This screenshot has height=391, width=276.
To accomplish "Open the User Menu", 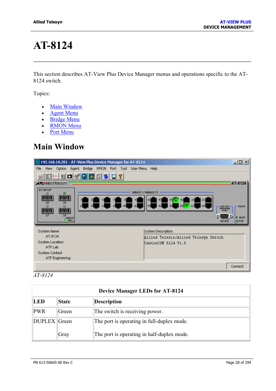I will [139, 168].
